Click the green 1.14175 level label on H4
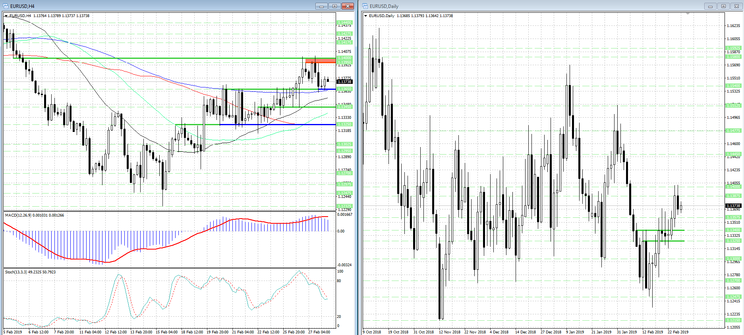The width and height of the screenshot is (744, 335). [x=344, y=43]
